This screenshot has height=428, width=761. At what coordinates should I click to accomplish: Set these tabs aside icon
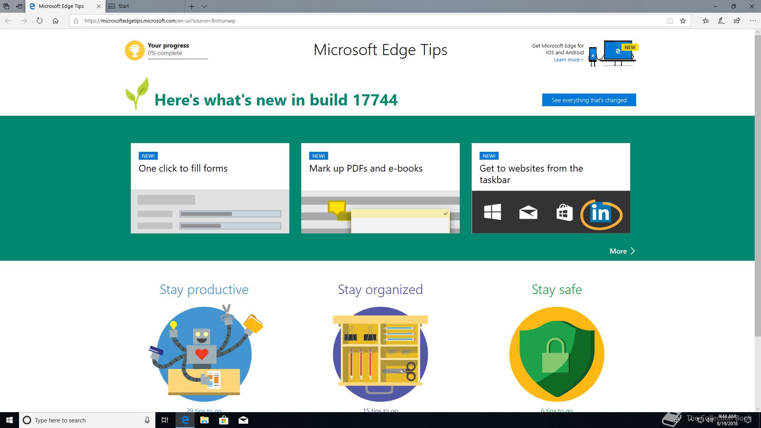point(19,6)
